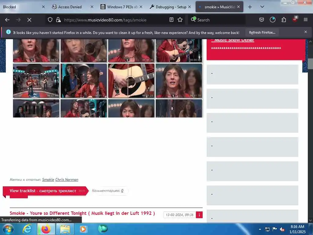Image resolution: width=313 pixels, height=235 pixels.
Task: Bookmark this page with the star
Action: tap(180, 20)
